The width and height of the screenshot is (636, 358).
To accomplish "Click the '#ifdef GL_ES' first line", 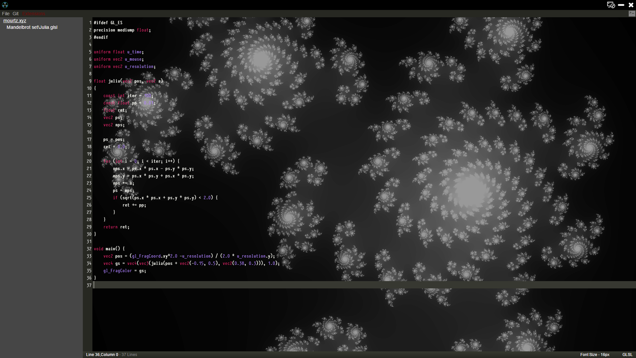I will click(x=108, y=23).
